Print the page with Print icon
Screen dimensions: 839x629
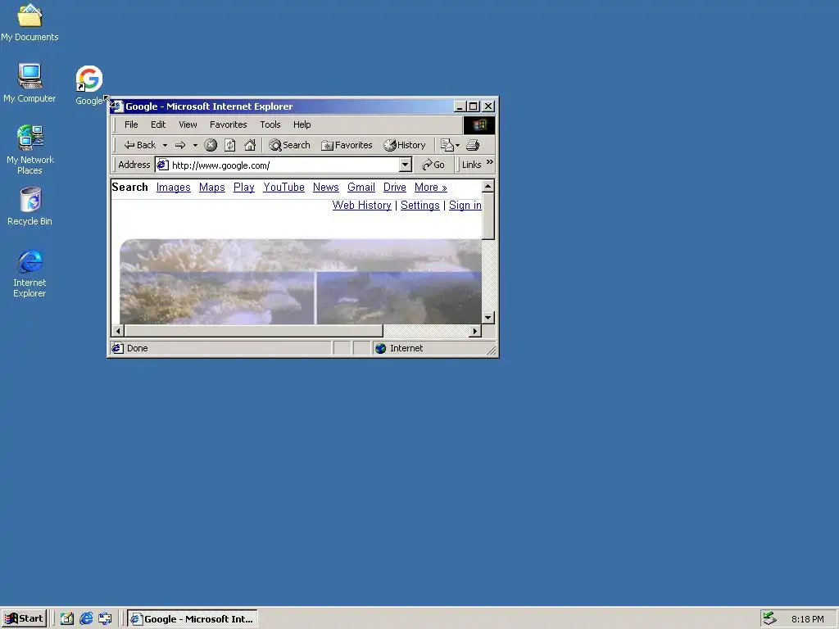tap(473, 145)
